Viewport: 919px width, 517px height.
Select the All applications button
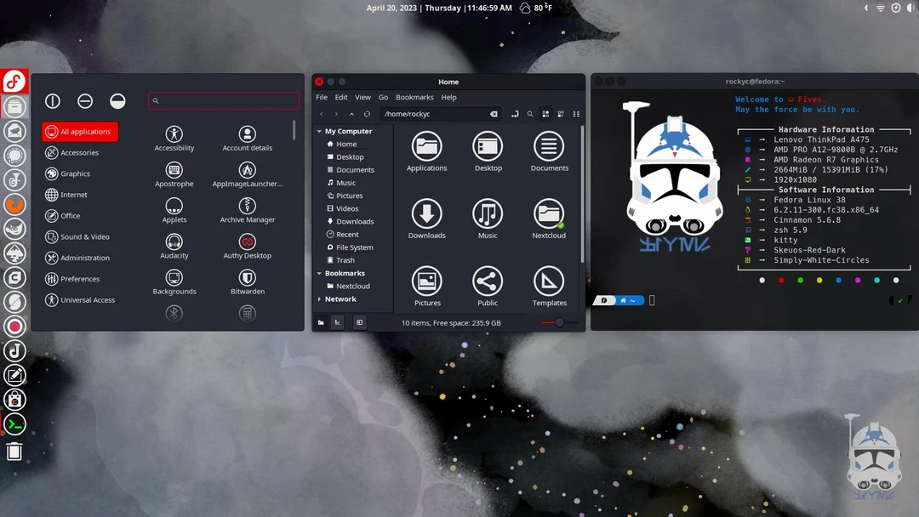click(x=79, y=131)
